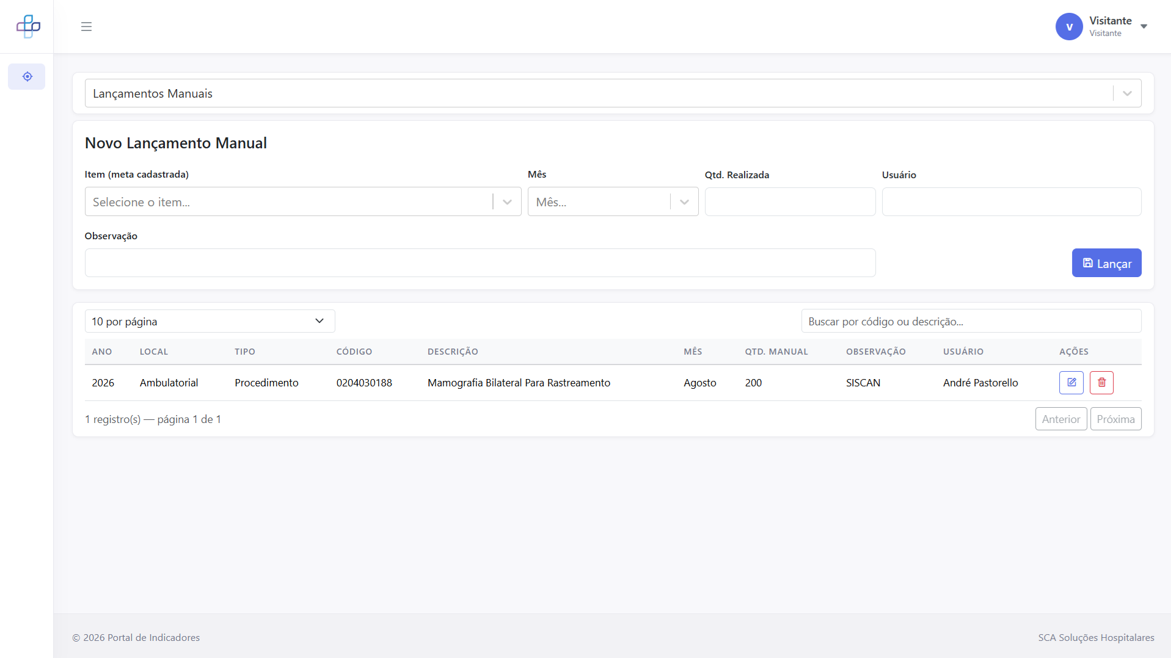Sort by the LOCAL column header
Screen dimensions: 1171x658
154,352
